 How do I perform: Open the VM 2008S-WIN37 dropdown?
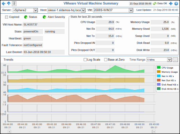131,10
